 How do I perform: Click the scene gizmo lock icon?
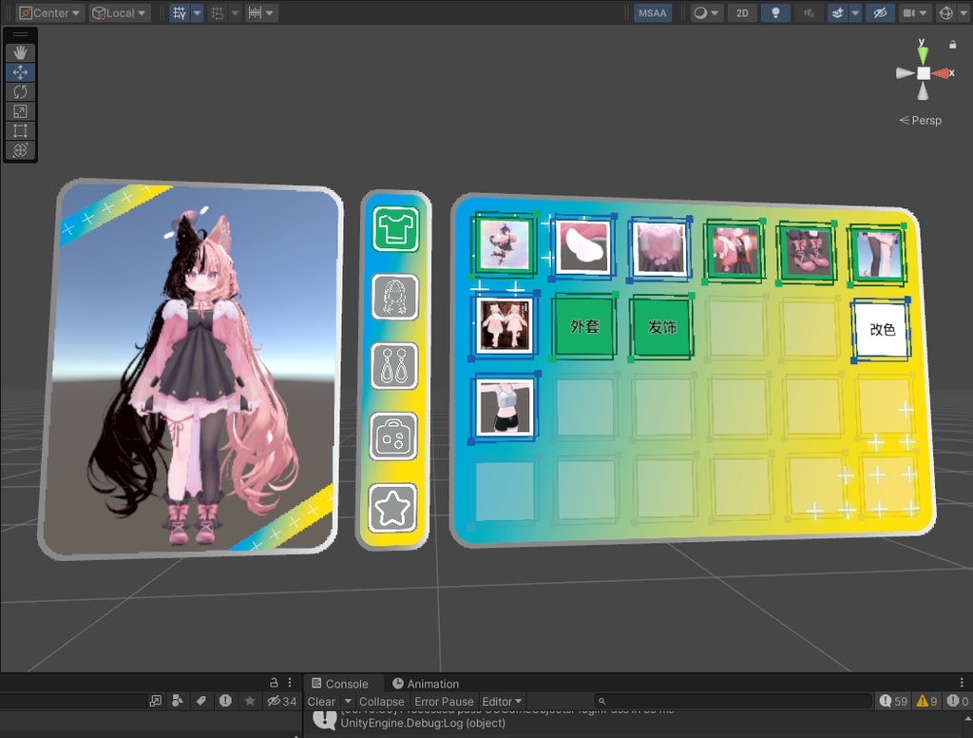coord(952,44)
